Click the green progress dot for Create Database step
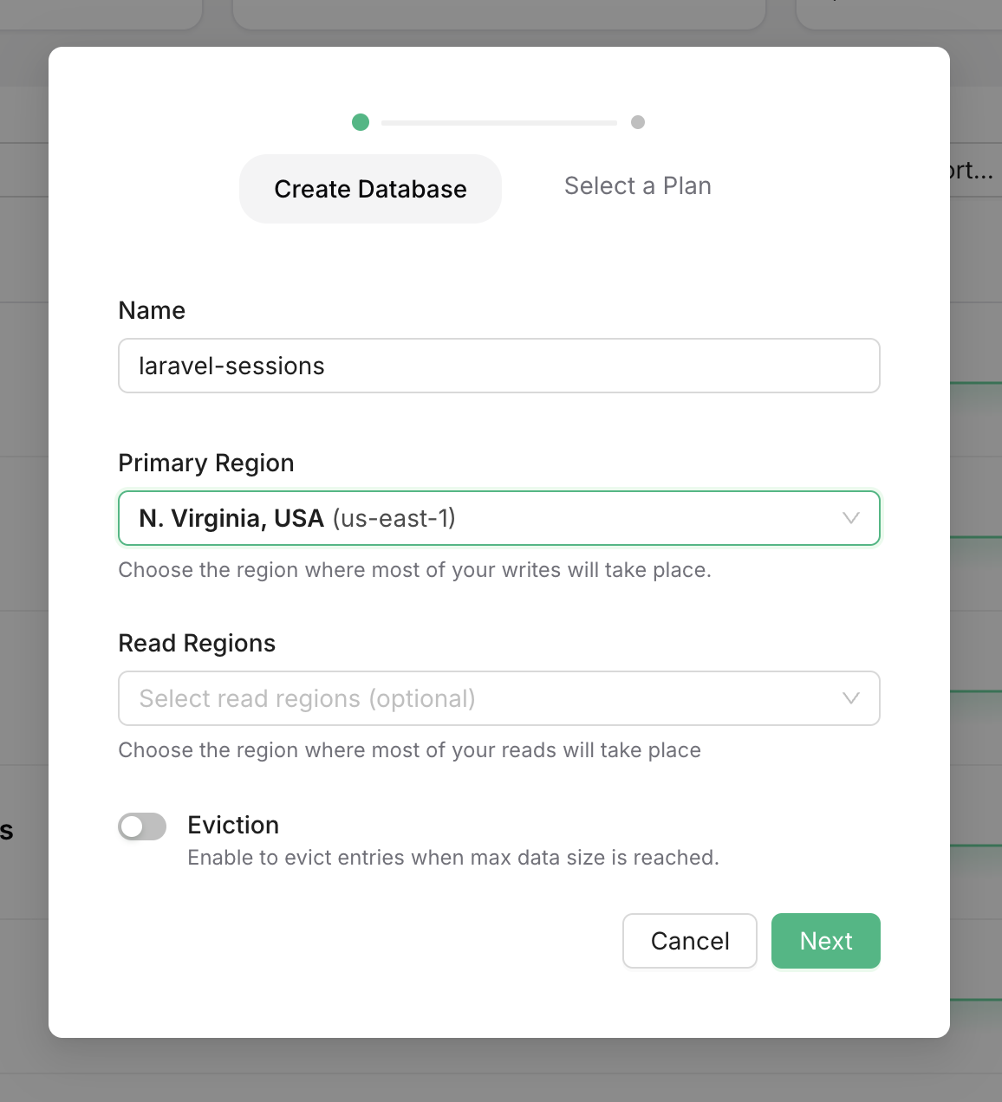This screenshot has width=1002, height=1102. (361, 122)
